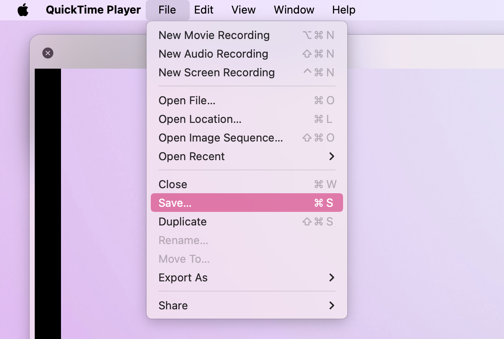Close the open File menu
Image resolution: width=504 pixels, height=339 pixels.
(167, 10)
